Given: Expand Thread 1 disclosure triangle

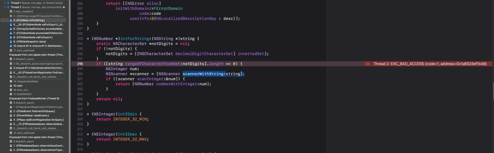Looking at the screenshot, I should pos(5,3).
